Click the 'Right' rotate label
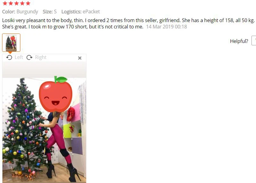The height and width of the screenshot is (183, 256). point(41,57)
